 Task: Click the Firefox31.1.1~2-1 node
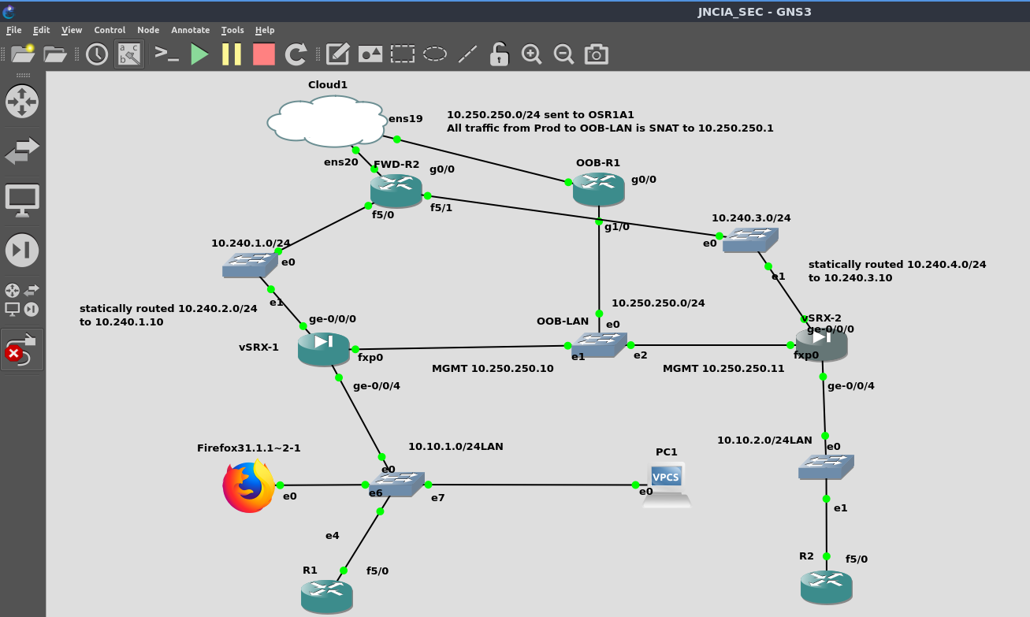(x=248, y=487)
